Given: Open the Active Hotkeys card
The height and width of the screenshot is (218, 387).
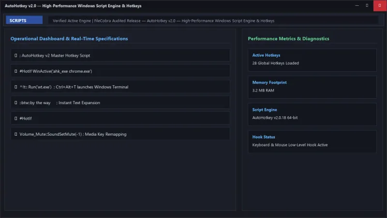Looking at the screenshot, I should click(312, 60).
